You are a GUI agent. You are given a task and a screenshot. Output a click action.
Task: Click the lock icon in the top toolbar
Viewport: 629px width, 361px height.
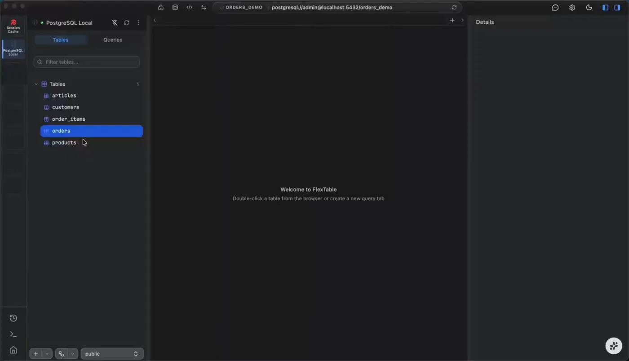click(x=161, y=8)
